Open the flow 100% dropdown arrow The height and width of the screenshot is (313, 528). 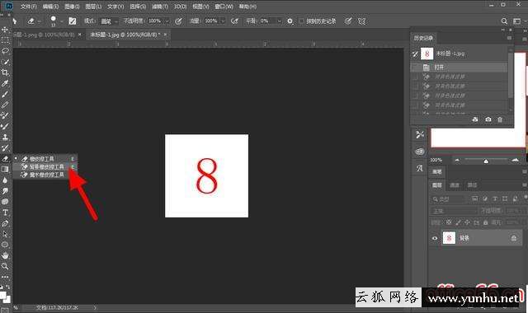pyautogui.click(x=223, y=21)
